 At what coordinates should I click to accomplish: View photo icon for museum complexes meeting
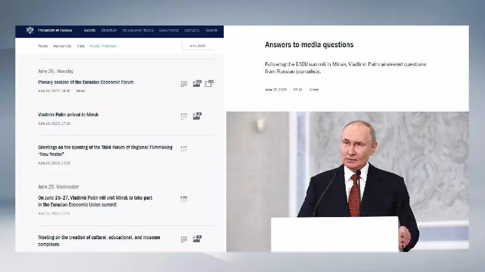(x=196, y=239)
